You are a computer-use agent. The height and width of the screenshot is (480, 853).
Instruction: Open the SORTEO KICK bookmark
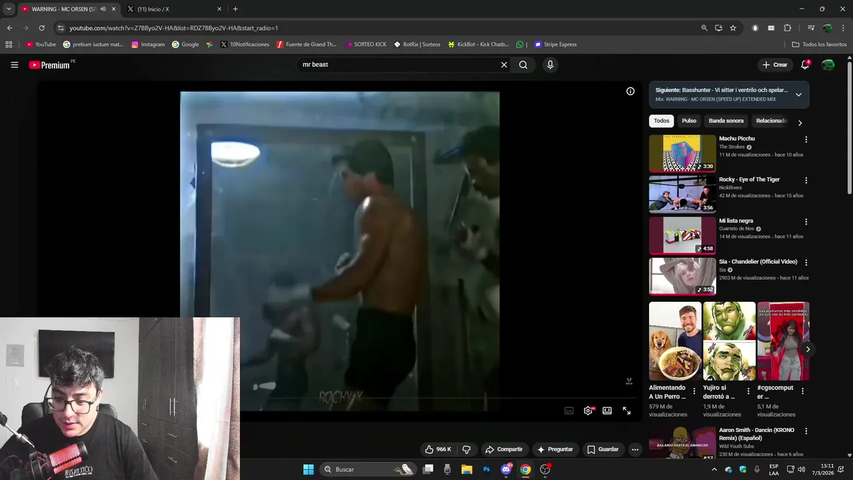[366, 45]
